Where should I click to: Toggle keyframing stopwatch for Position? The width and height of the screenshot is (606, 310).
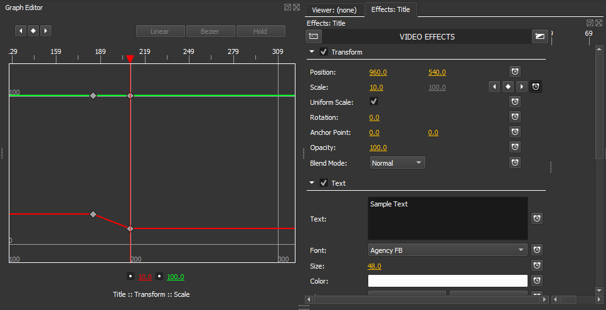coord(515,72)
